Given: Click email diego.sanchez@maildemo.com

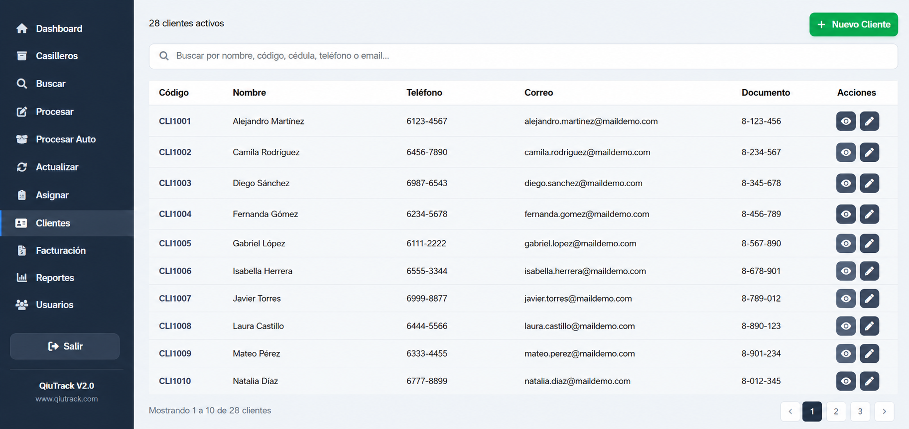Looking at the screenshot, I should (583, 183).
